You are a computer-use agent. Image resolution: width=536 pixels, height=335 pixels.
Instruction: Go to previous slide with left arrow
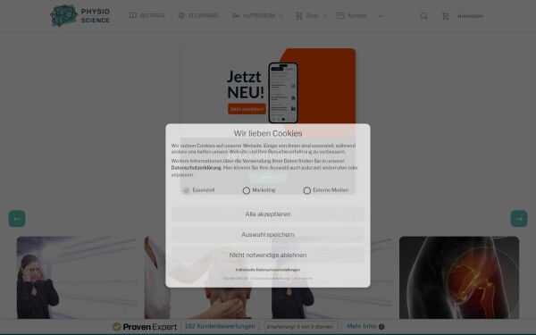coord(17,219)
